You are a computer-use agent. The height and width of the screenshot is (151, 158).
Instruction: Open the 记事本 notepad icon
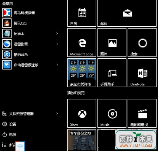(7, 34)
